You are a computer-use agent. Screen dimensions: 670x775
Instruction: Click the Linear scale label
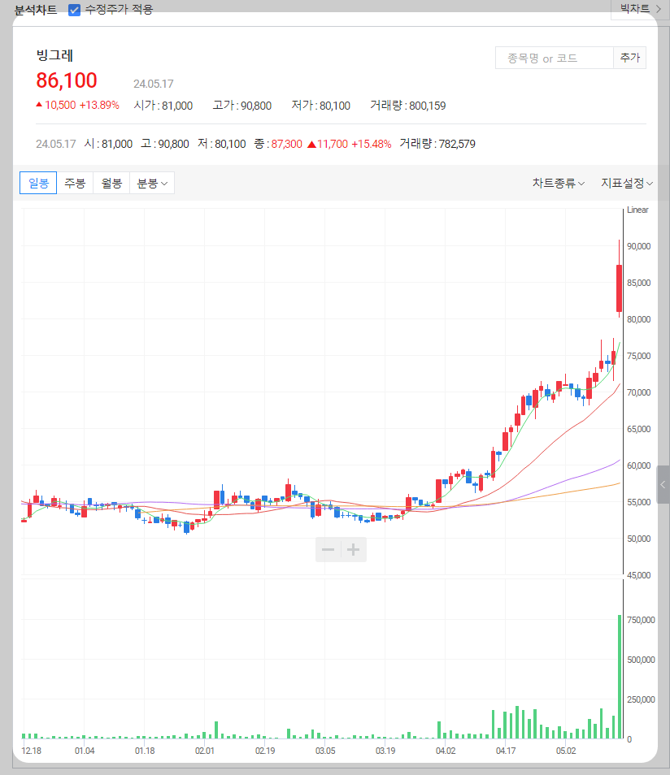pyautogui.click(x=637, y=210)
